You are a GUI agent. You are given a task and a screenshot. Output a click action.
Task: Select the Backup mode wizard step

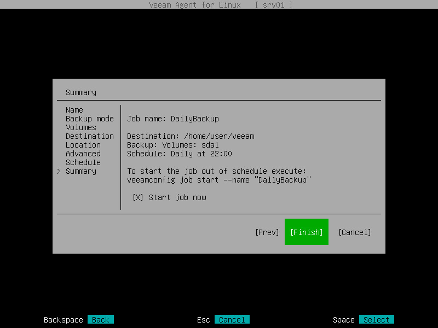(x=90, y=119)
